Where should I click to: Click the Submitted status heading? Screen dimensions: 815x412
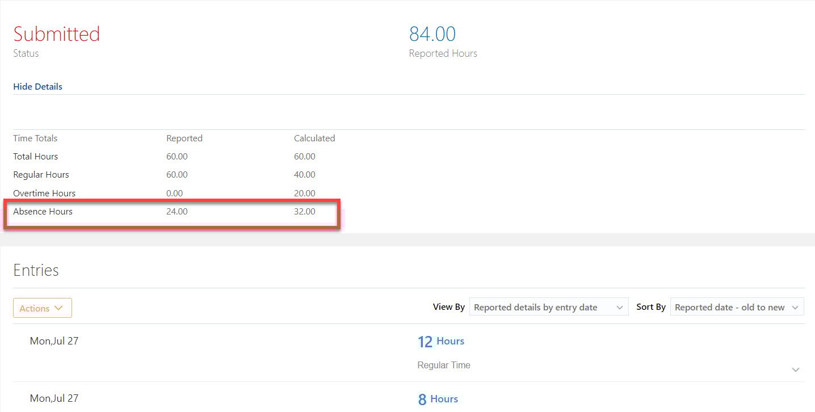tap(56, 34)
